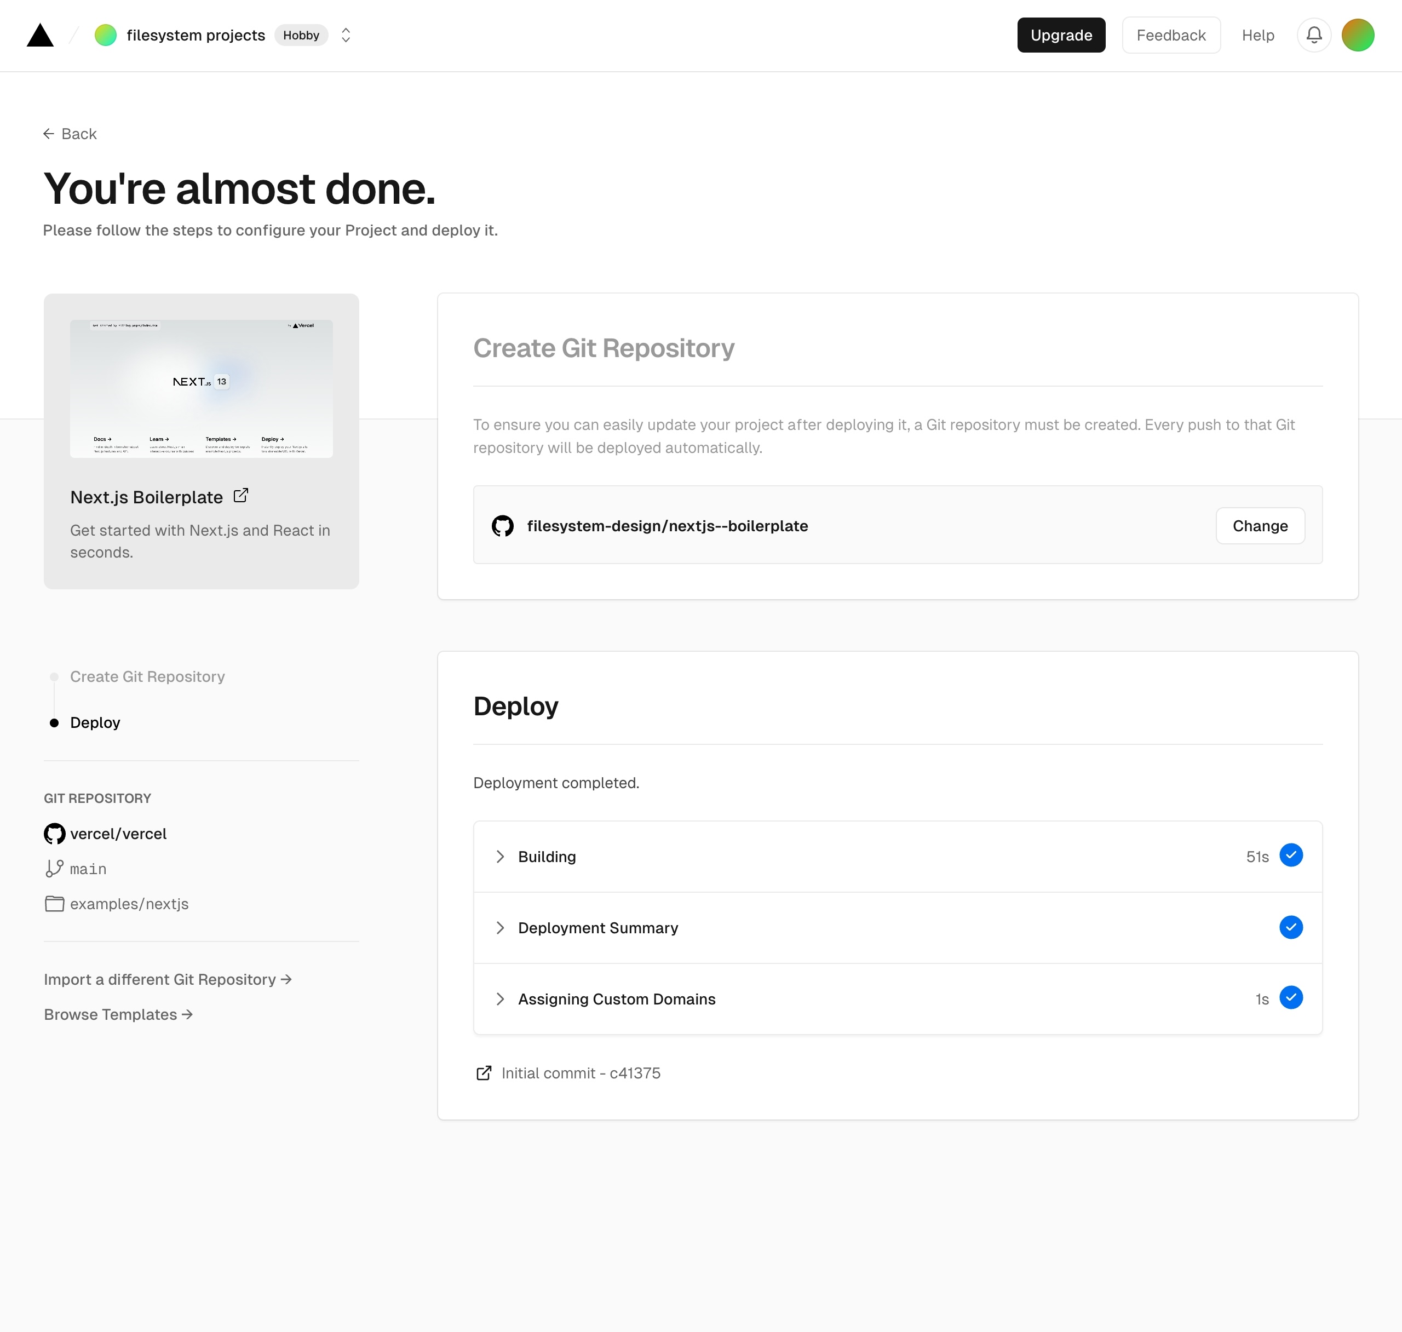Image resolution: width=1402 pixels, height=1332 pixels.
Task: Click the Next.js template preview thumbnail
Action: coord(201,388)
